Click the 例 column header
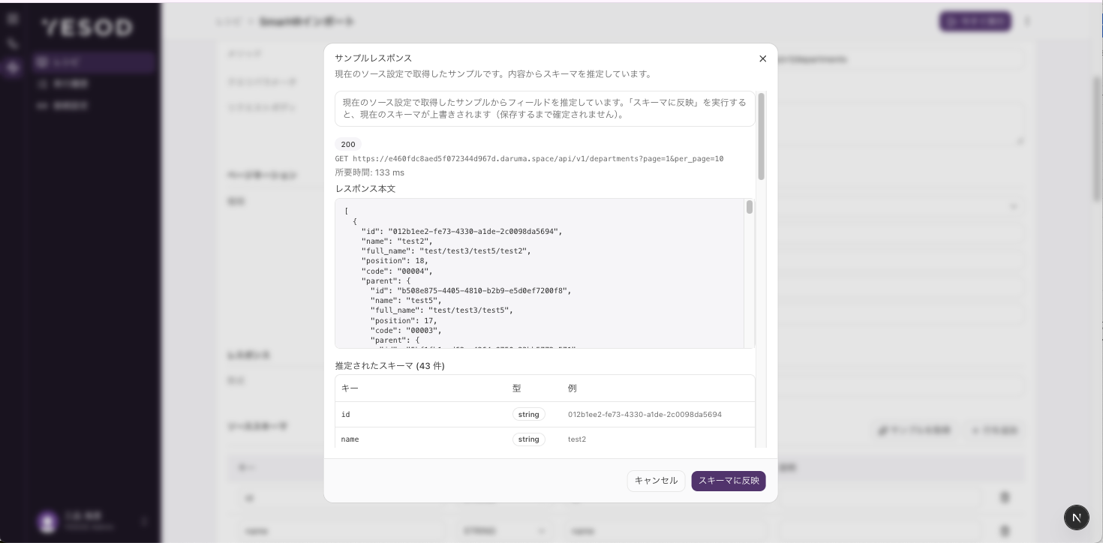 tap(573, 388)
